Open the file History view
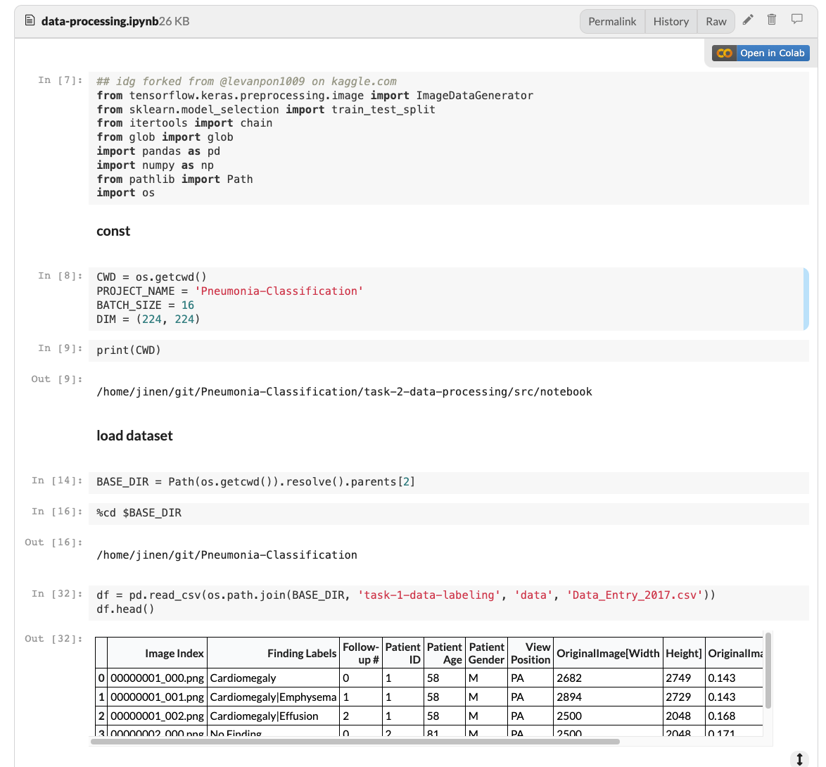The width and height of the screenshot is (826, 767). (x=671, y=21)
